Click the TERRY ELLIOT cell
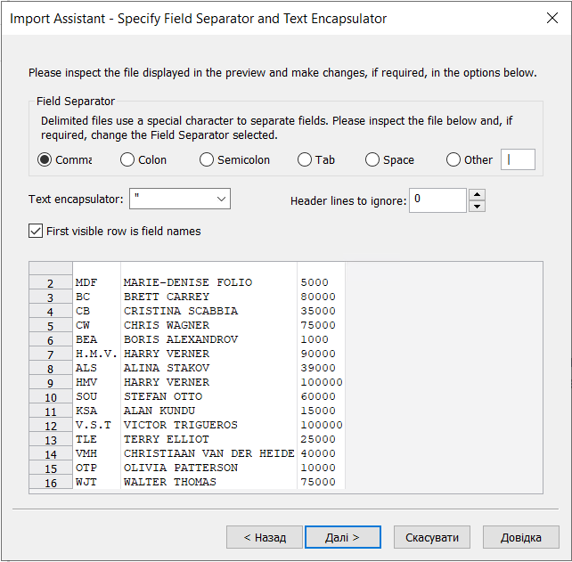This screenshot has height=562, width=572. [x=208, y=439]
